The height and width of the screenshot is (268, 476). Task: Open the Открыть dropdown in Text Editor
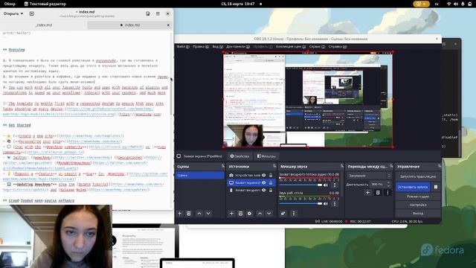point(13,13)
